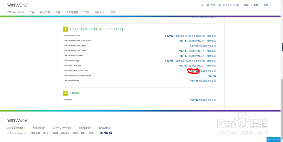Click 下载产品 for VMware Horizon (with View)
Image resolution: width=283 pixels, height=142 pixels.
pos(182,41)
